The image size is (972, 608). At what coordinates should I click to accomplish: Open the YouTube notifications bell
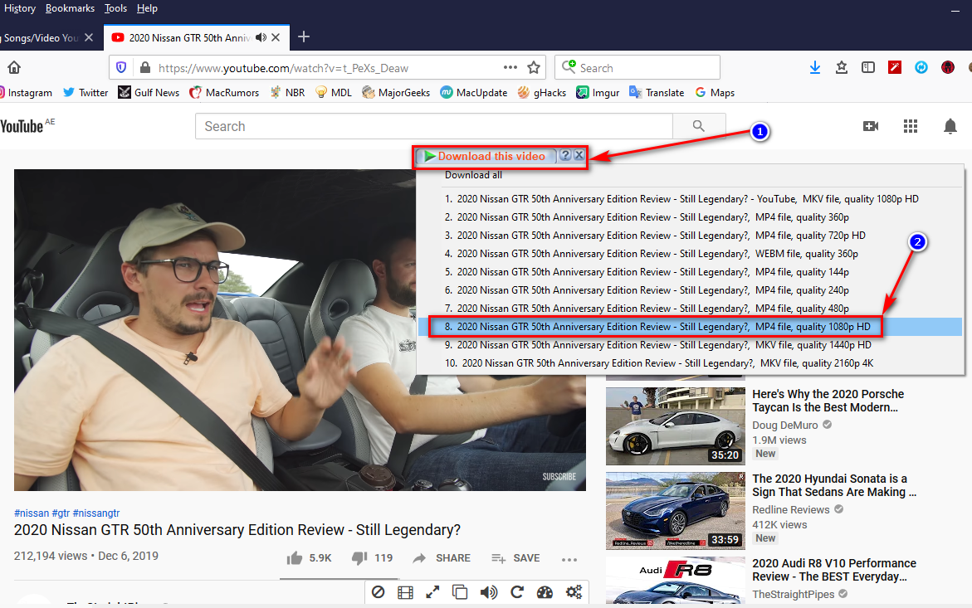[x=950, y=126]
